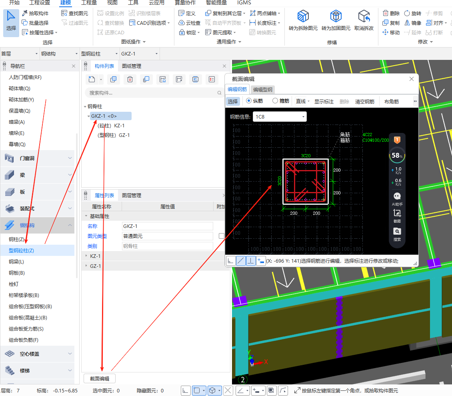
Task: Click the 显示标注 button
Action: point(324,101)
